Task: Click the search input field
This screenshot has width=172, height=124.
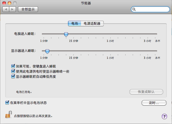Action: (x=150, y=9)
